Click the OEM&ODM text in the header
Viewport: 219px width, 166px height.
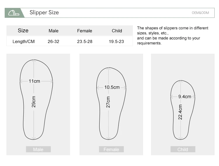point(200,13)
